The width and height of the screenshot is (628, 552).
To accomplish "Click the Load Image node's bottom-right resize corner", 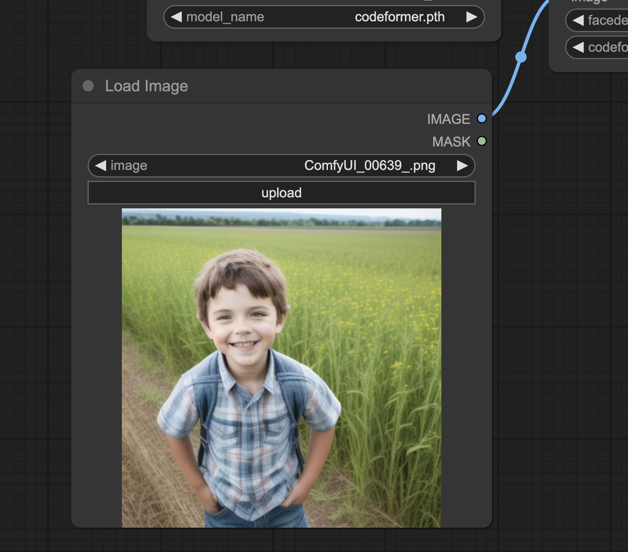I will click(x=489, y=525).
